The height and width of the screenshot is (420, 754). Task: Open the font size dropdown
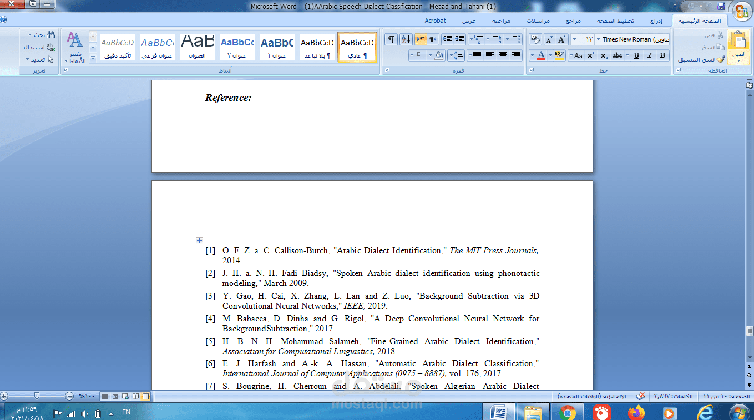574,39
